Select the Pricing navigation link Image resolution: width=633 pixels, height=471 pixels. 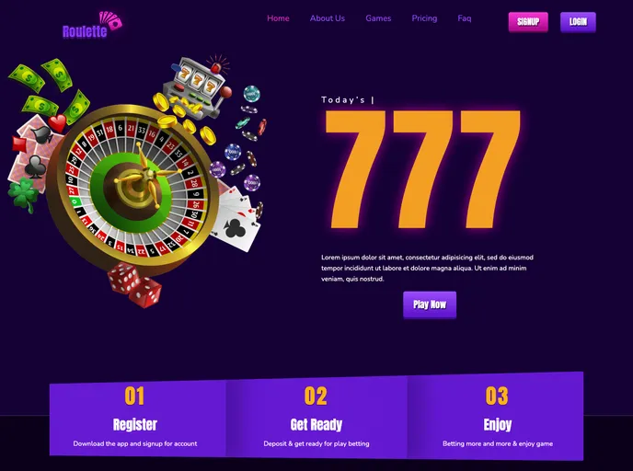coord(424,18)
